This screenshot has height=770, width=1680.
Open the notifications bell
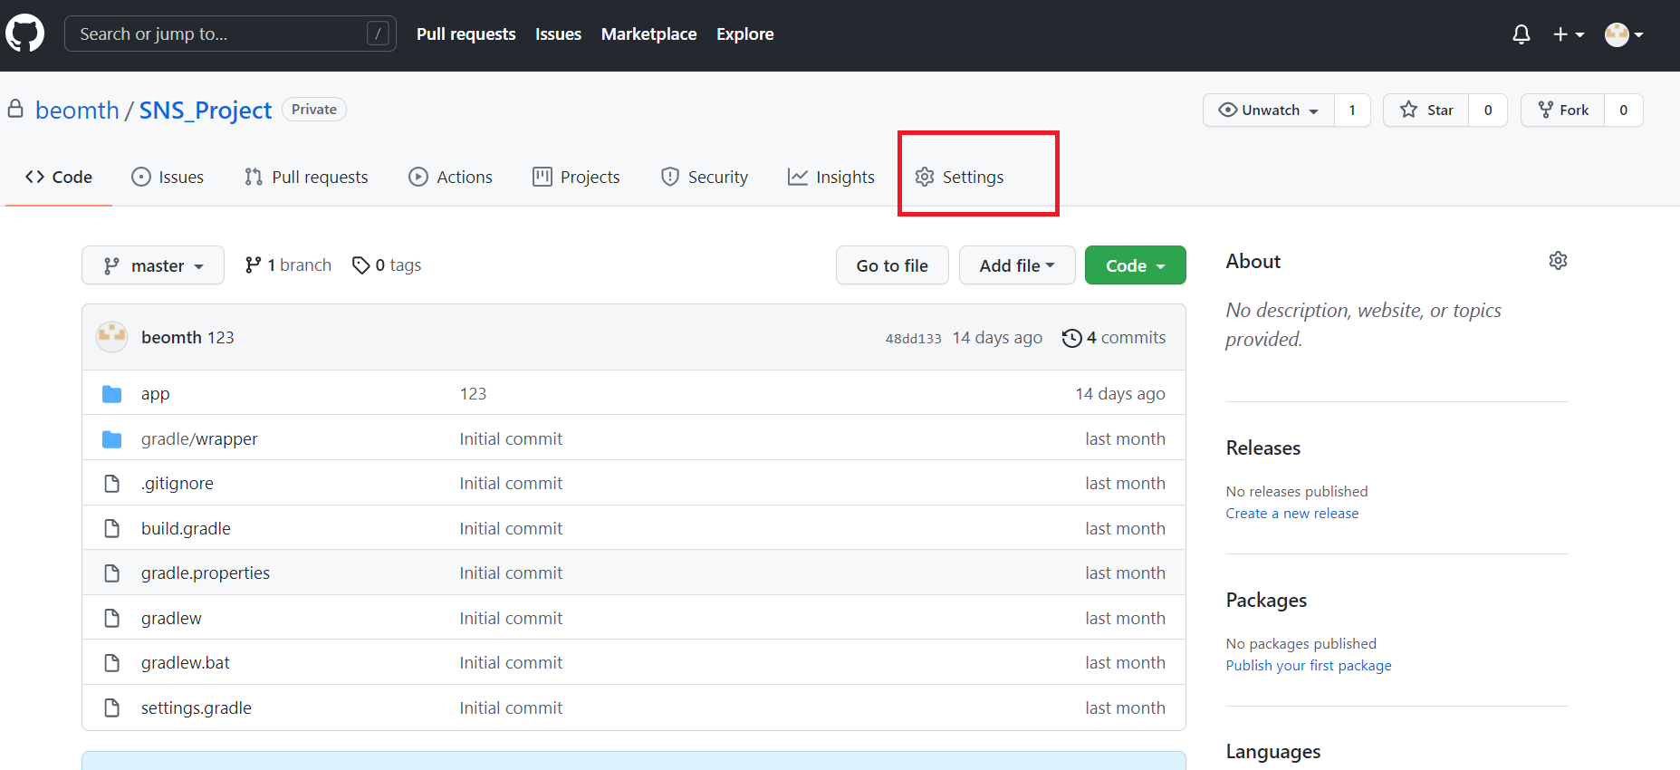1522,34
